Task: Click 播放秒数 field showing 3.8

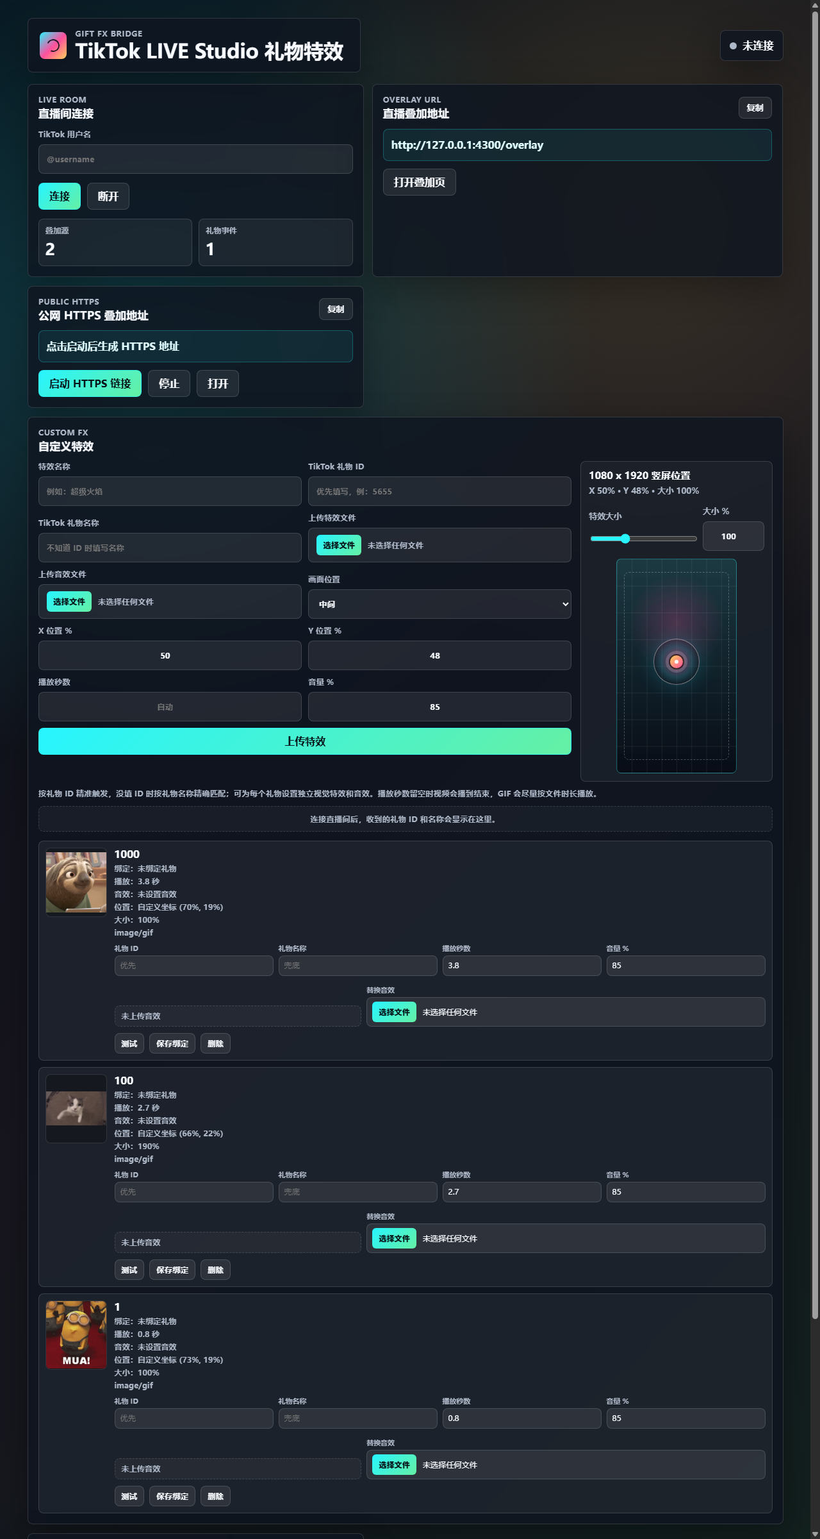Action: (x=522, y=966)
